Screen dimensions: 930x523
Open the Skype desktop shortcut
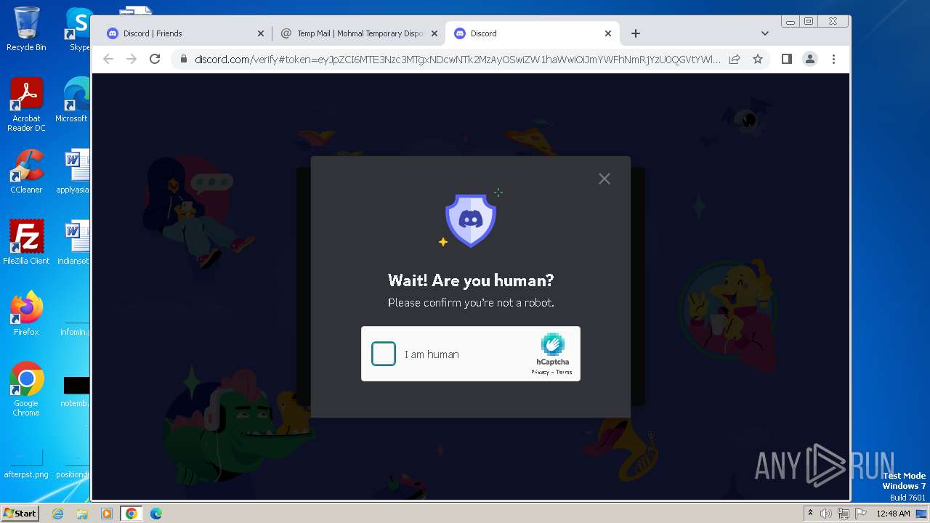tap(78, 28)
